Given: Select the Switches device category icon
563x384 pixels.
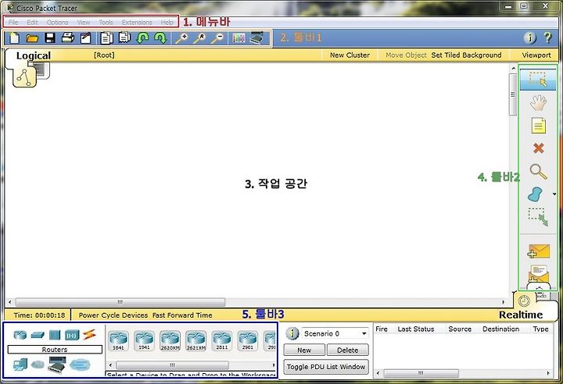Looking at the screenshot, I should pyautogui.click(x=38, y=336).
